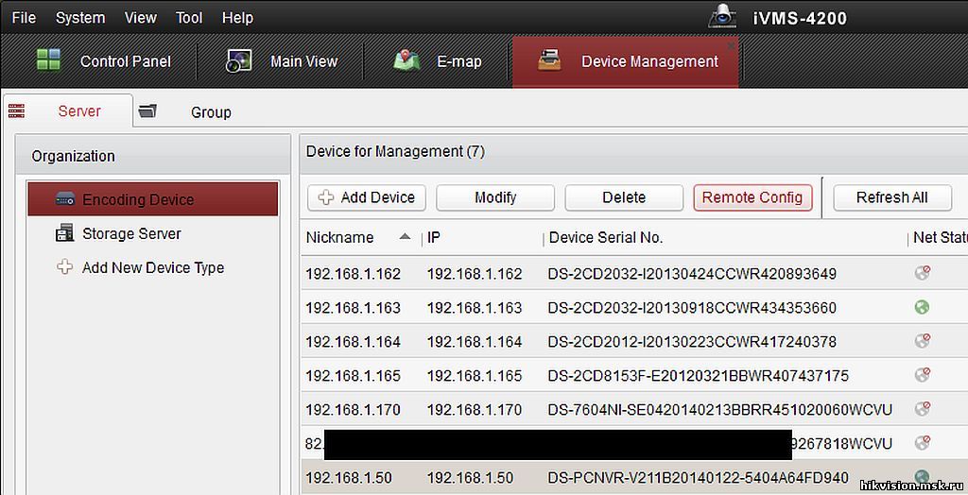The width and height of the screenshot is (968, 495).
Task: Click serial DS-7604NI-SE0420140213BBRR451020060WCVU
Action: 719,410
